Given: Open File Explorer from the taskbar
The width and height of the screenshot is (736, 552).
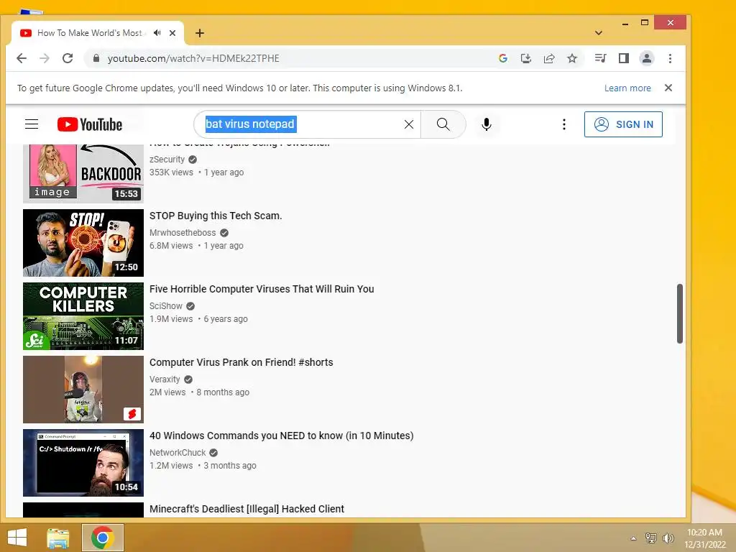Looking at the screenshot, I should pyautogui.click(x=58, y=538).
